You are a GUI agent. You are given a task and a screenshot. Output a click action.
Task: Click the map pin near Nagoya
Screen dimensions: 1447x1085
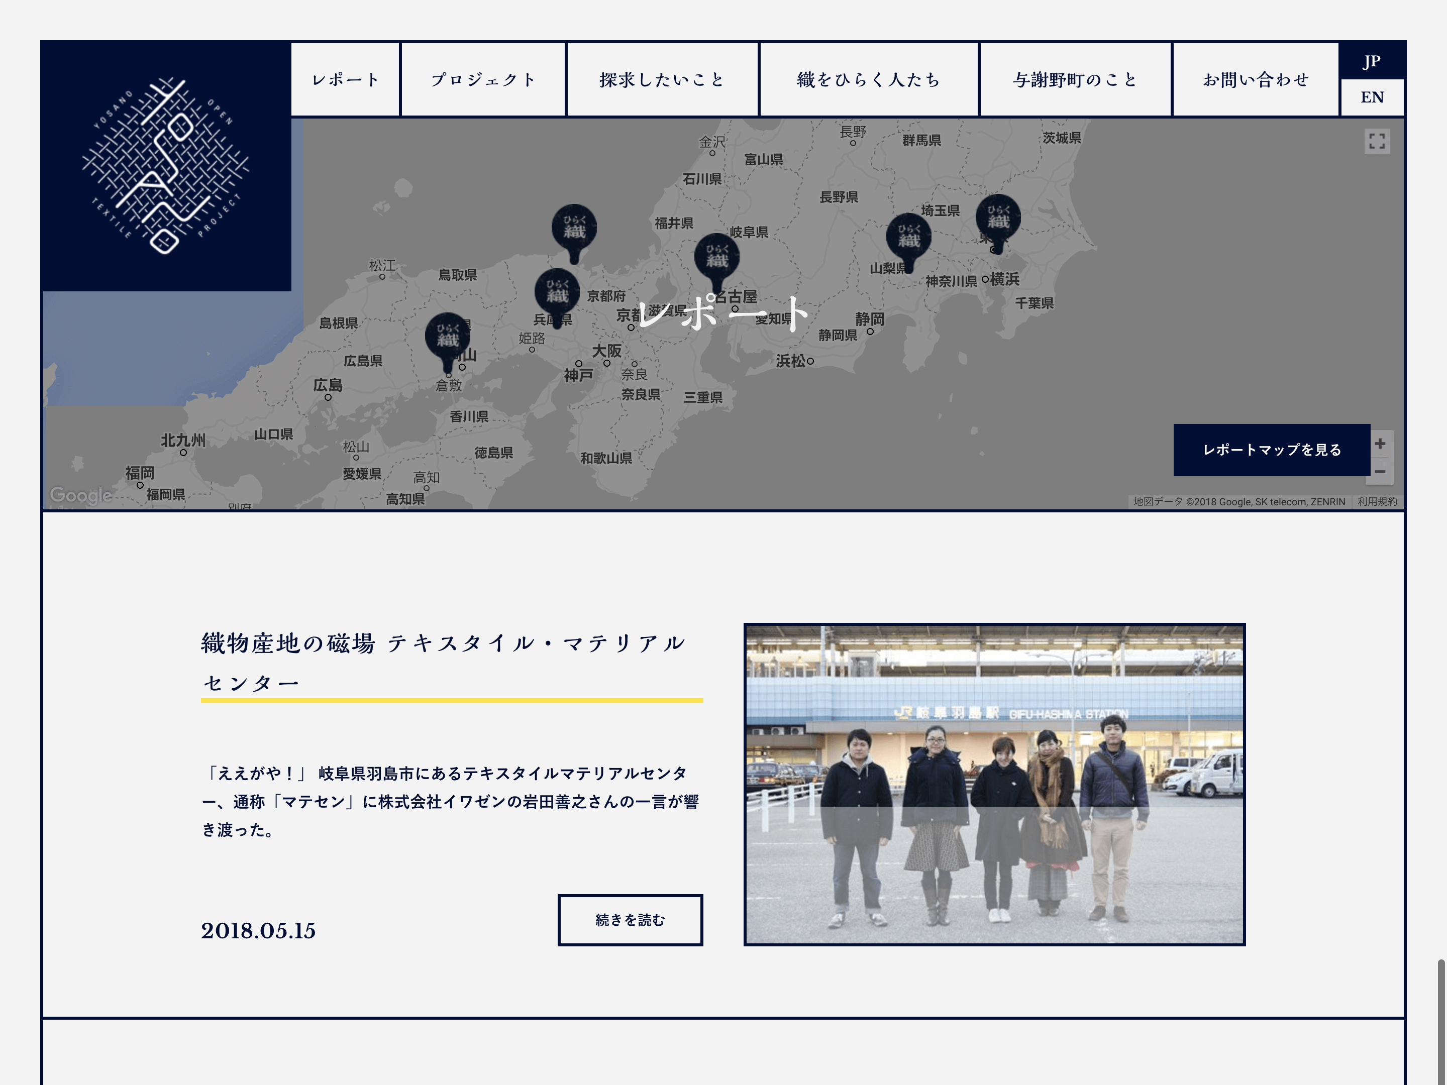tap(717, 259)
